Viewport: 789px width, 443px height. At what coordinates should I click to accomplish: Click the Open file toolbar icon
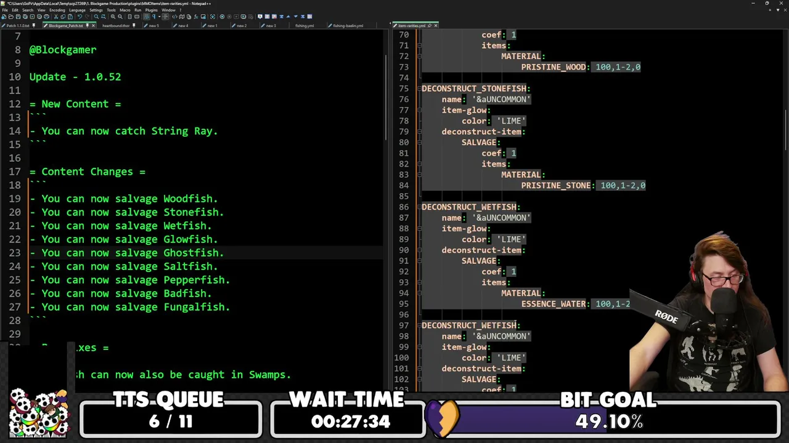coord(11,17)
